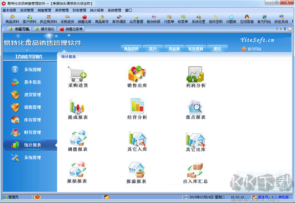Open 商品资料 in the toolbar

point(12,19)
